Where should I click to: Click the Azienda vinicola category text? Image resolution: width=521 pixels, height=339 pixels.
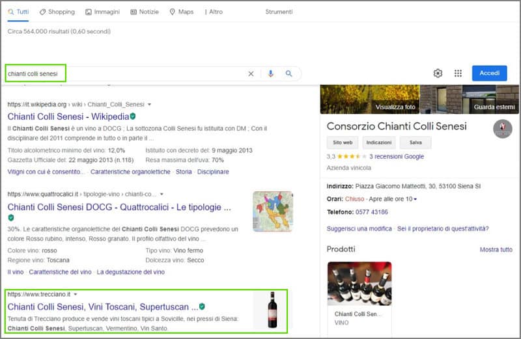(348, 168)
